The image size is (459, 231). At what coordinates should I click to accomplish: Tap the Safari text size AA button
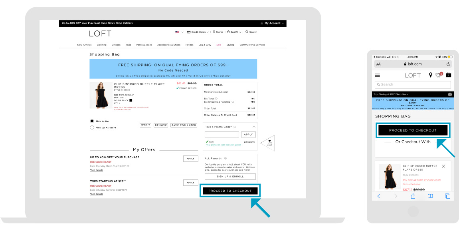[x=378, y=64]
